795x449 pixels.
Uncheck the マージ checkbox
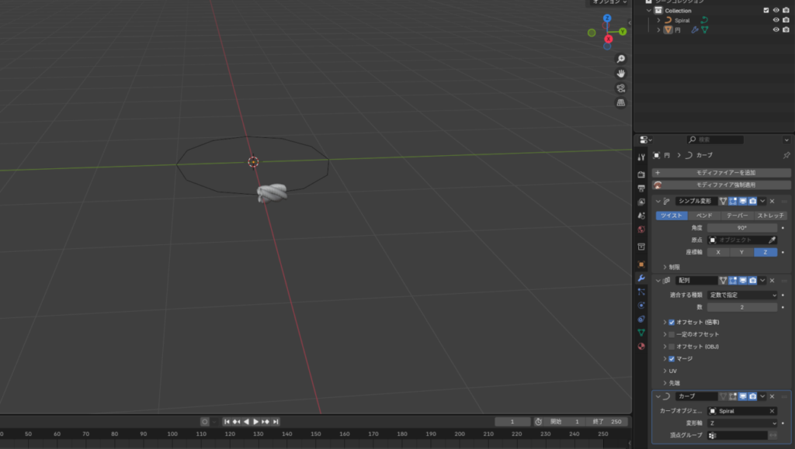pos(672,359)
